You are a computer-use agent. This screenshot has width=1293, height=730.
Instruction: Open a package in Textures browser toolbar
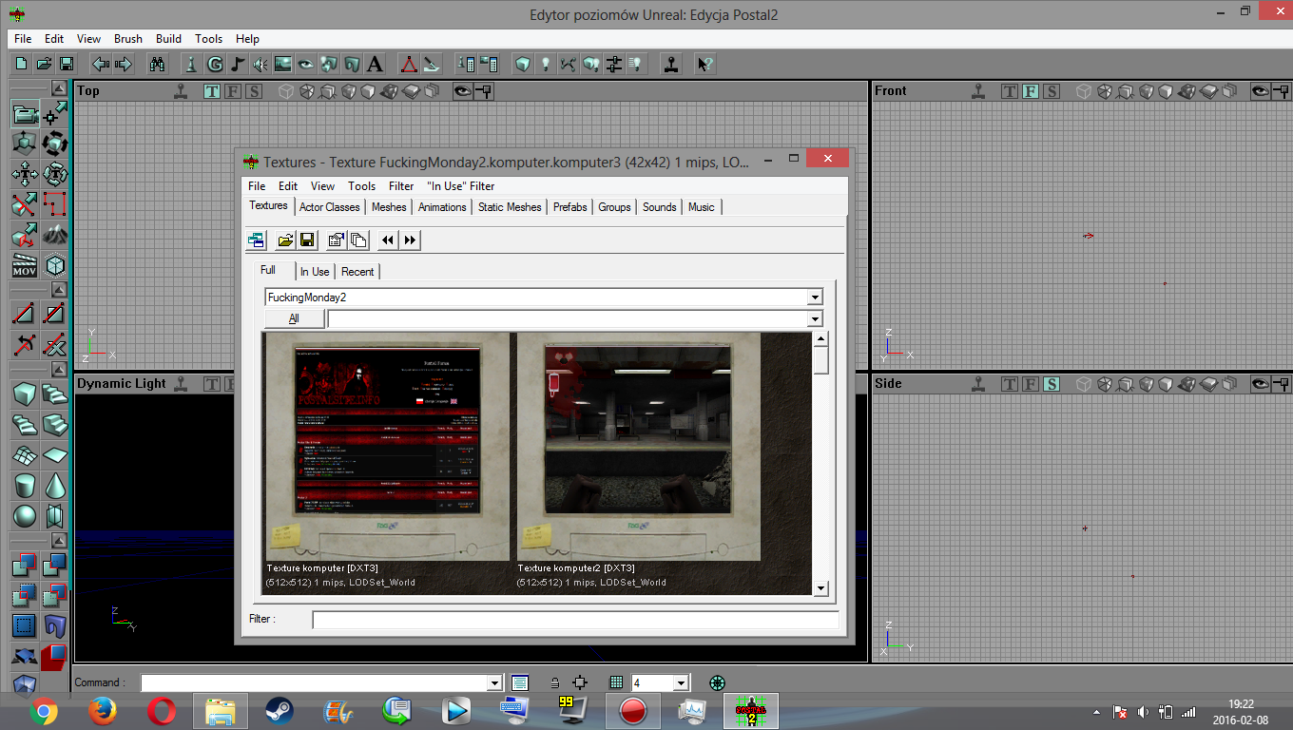pyautogui.click(x=284, y=240)
